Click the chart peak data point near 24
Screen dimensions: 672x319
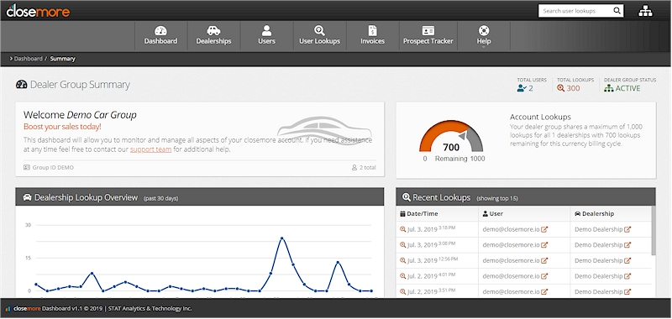[282, 238]
